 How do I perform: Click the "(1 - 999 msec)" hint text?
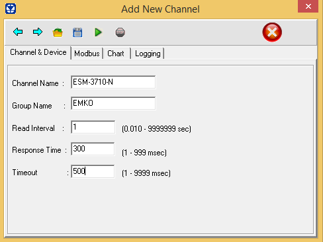pos(144,153)
